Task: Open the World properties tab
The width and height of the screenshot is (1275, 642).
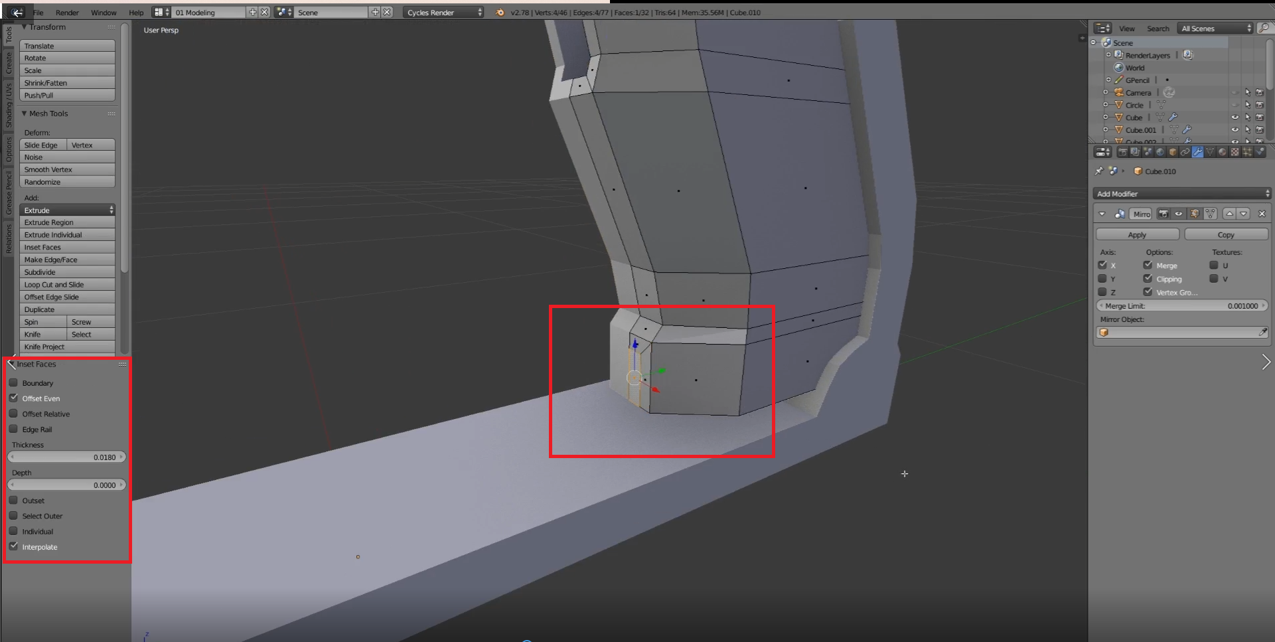Action: tap(1160, 152)
